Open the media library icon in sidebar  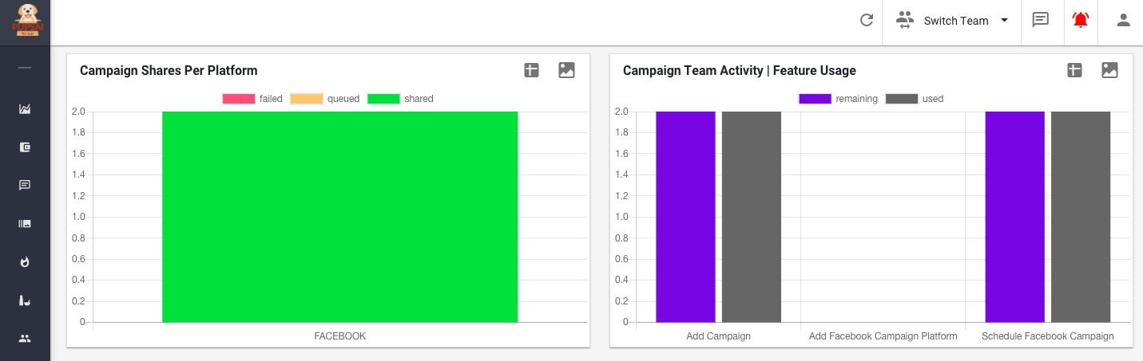tap(25, 223)
